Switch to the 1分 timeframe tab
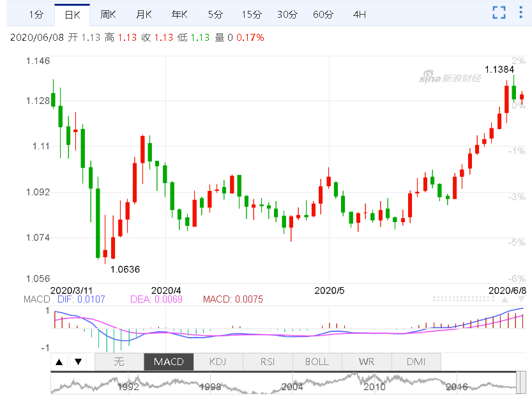532x397 pixels. pyautogui.click(x=36, y=15)
